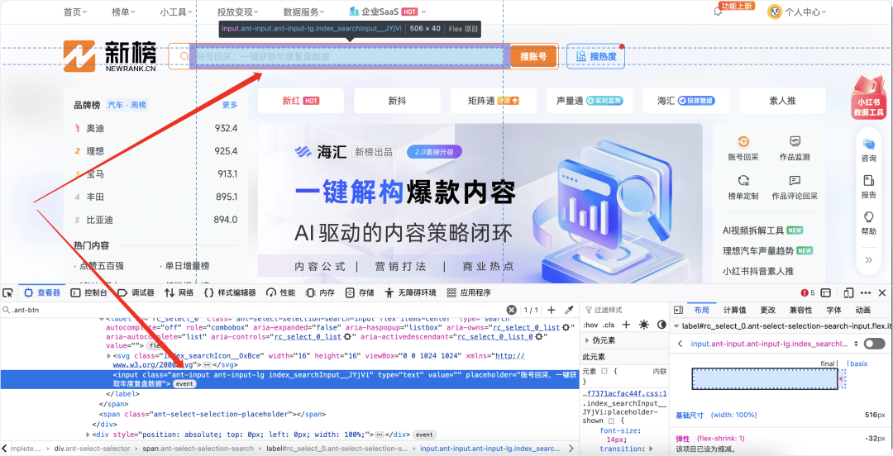
Task: Click the devtools error count badge
Action: pyautogui.click(x=808, y=292)
